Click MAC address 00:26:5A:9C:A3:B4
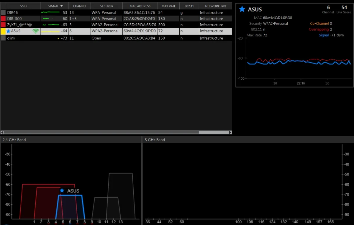The height and width of the screenshot is (225, 354). (x=139, y=38)
